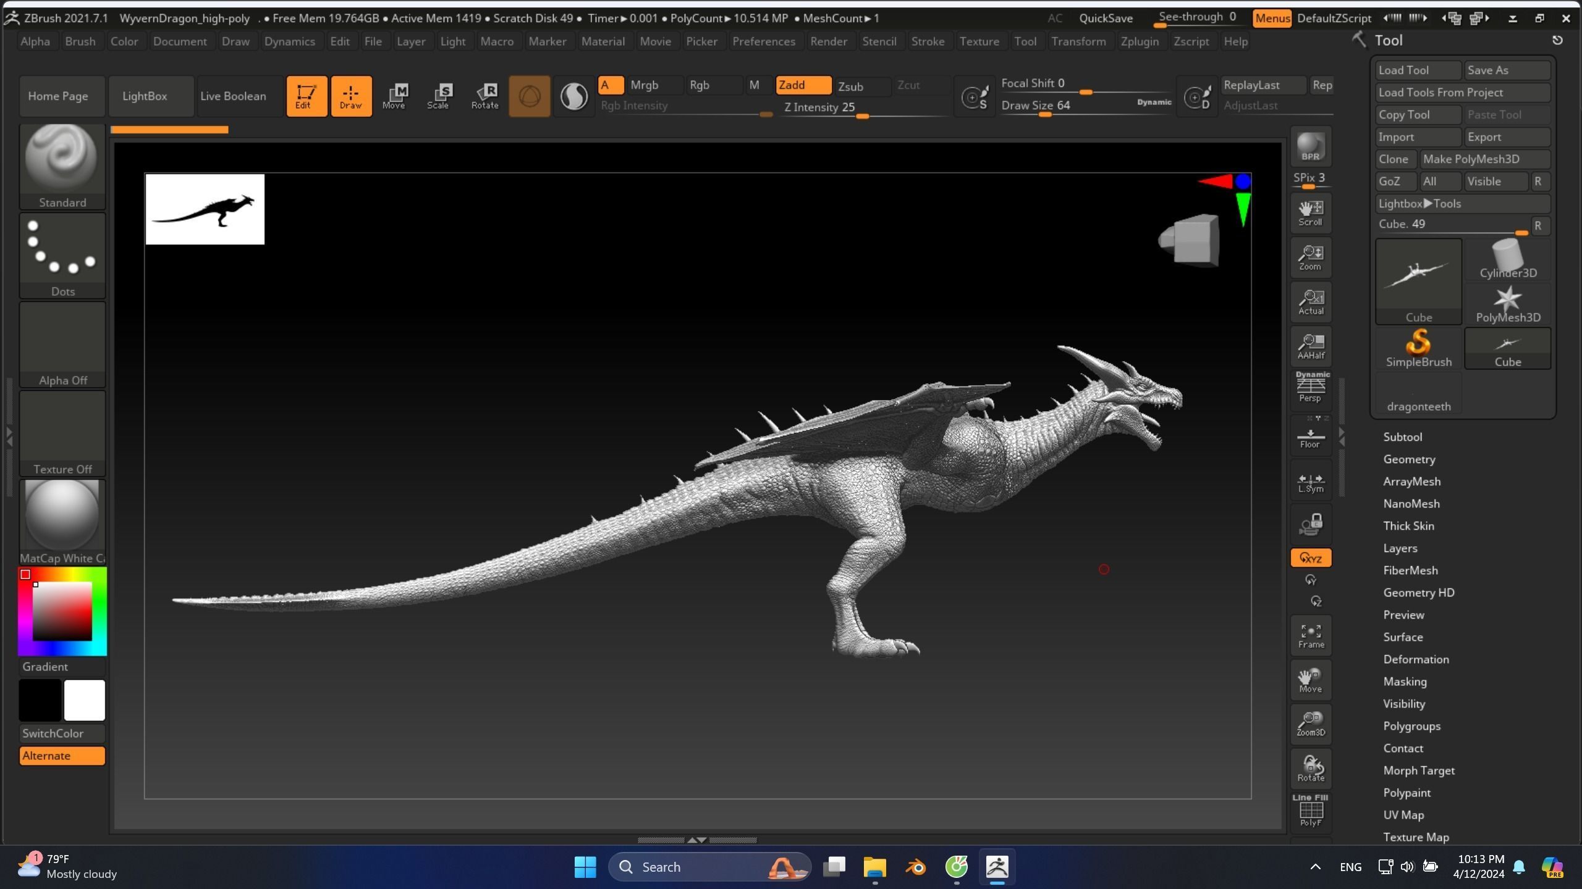
Task: Open the Render menu
Action: (829, 41)
